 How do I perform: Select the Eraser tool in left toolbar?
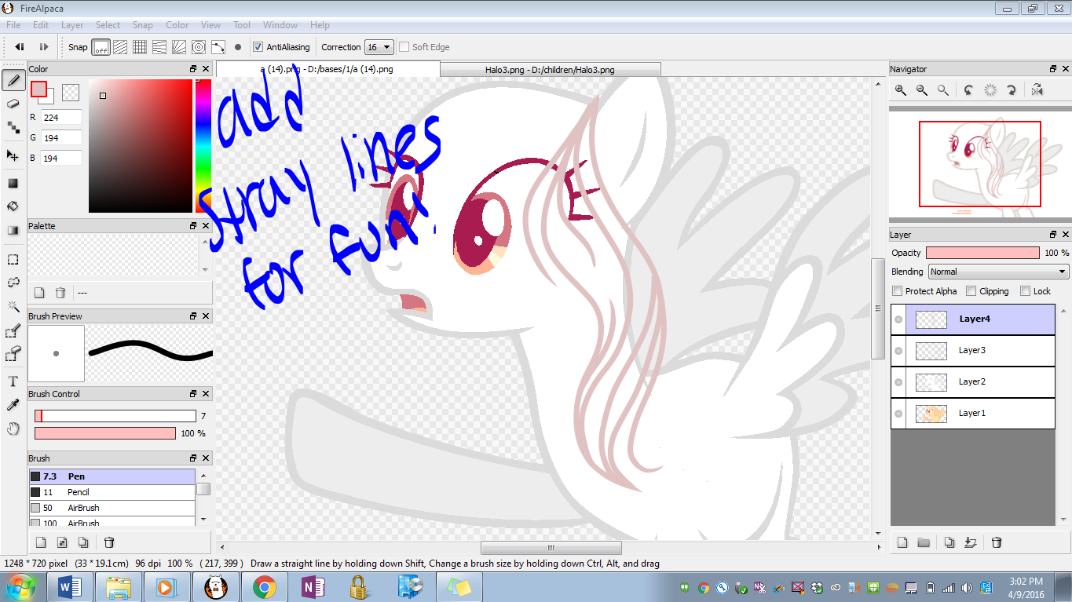click(x=13, y=104)
